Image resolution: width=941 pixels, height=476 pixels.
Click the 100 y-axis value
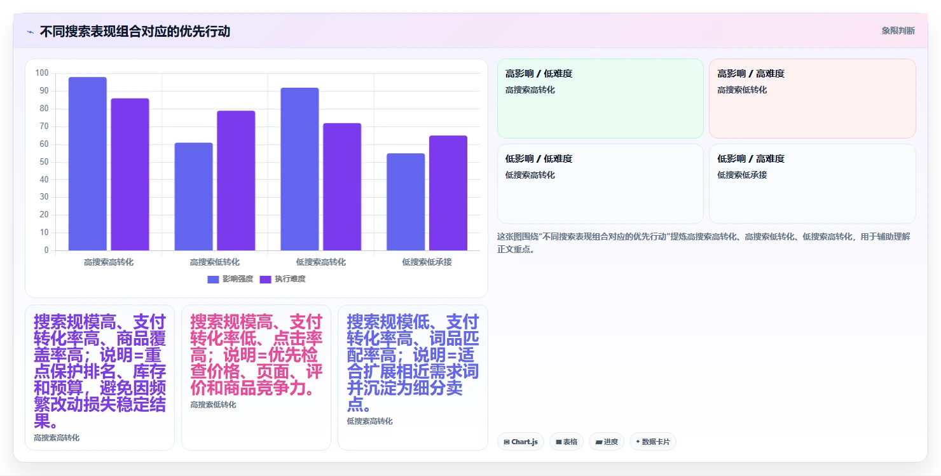point(42,73)
